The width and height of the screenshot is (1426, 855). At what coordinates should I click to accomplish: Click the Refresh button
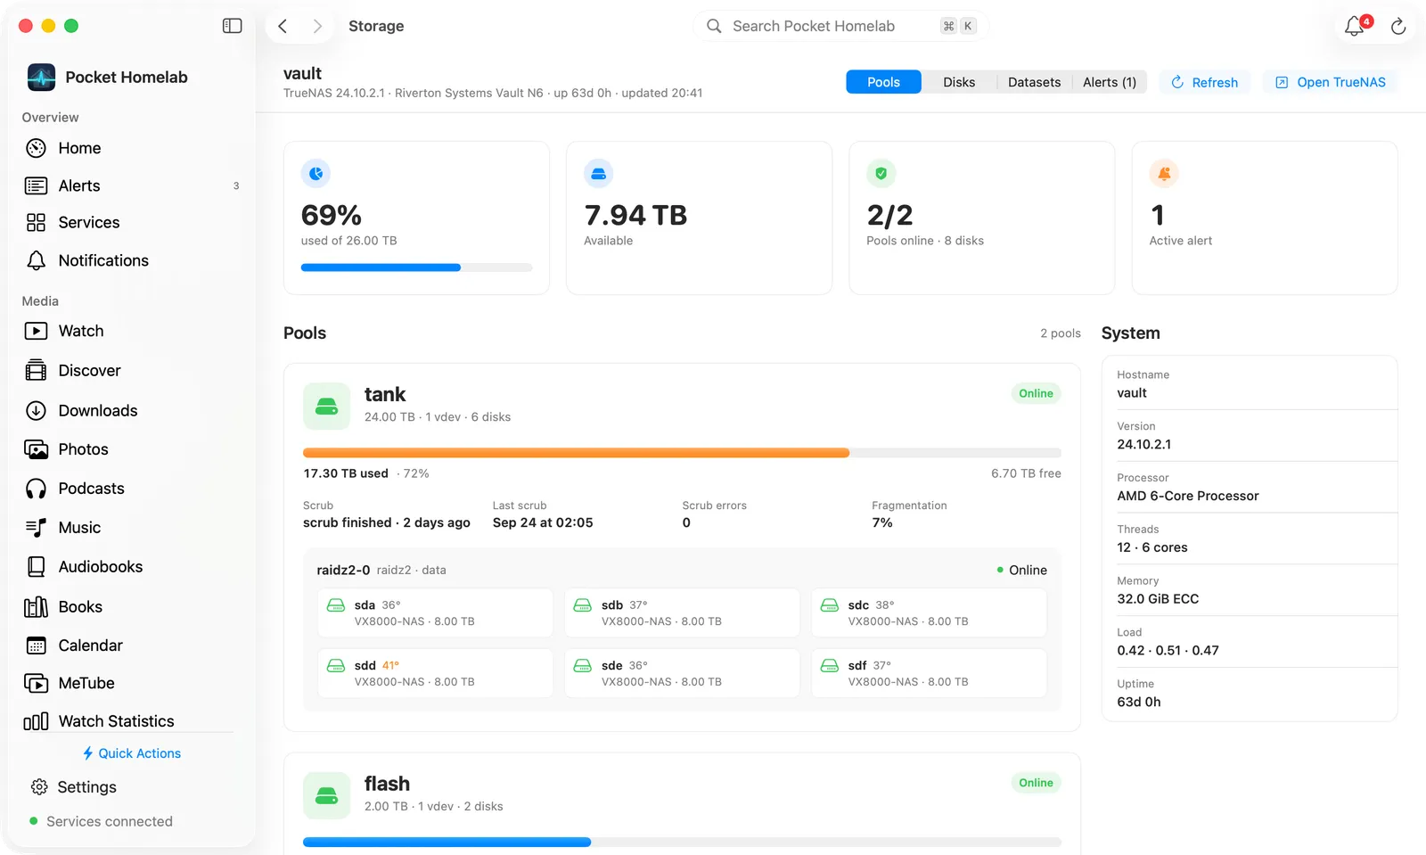coord(1204,82)
